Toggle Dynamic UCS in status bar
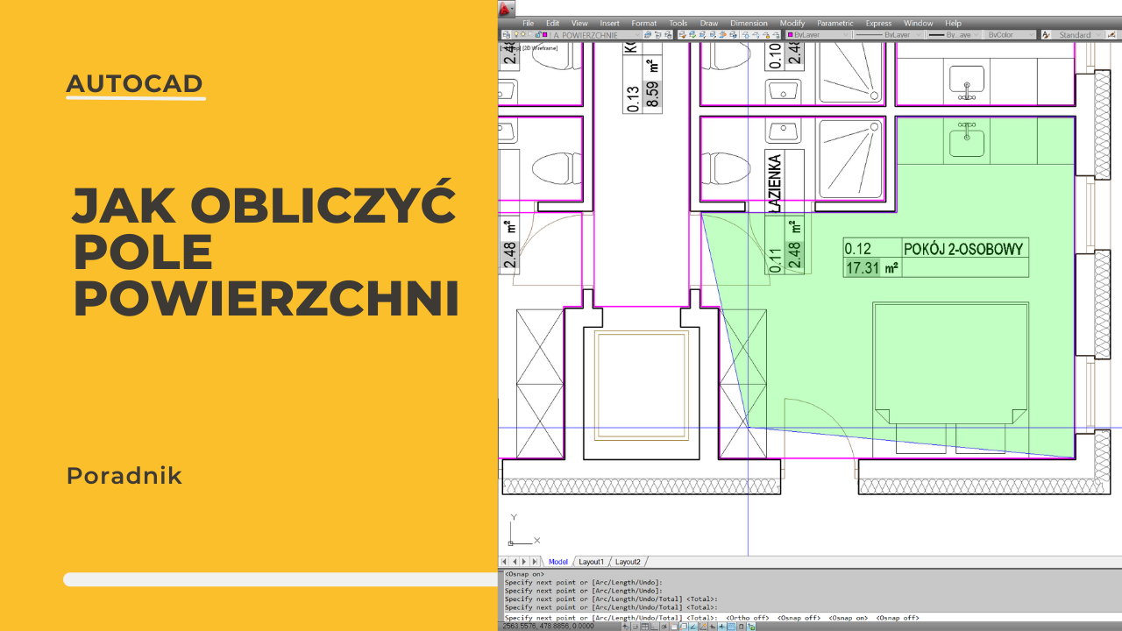1122x631 pixels. coord(703,627)
